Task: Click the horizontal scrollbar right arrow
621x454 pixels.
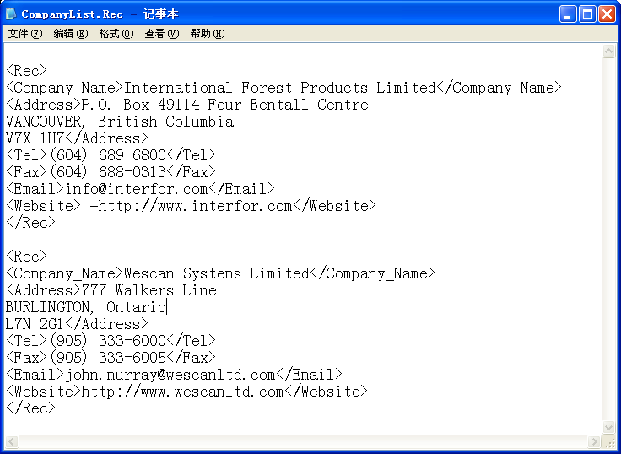Action: 595,442
